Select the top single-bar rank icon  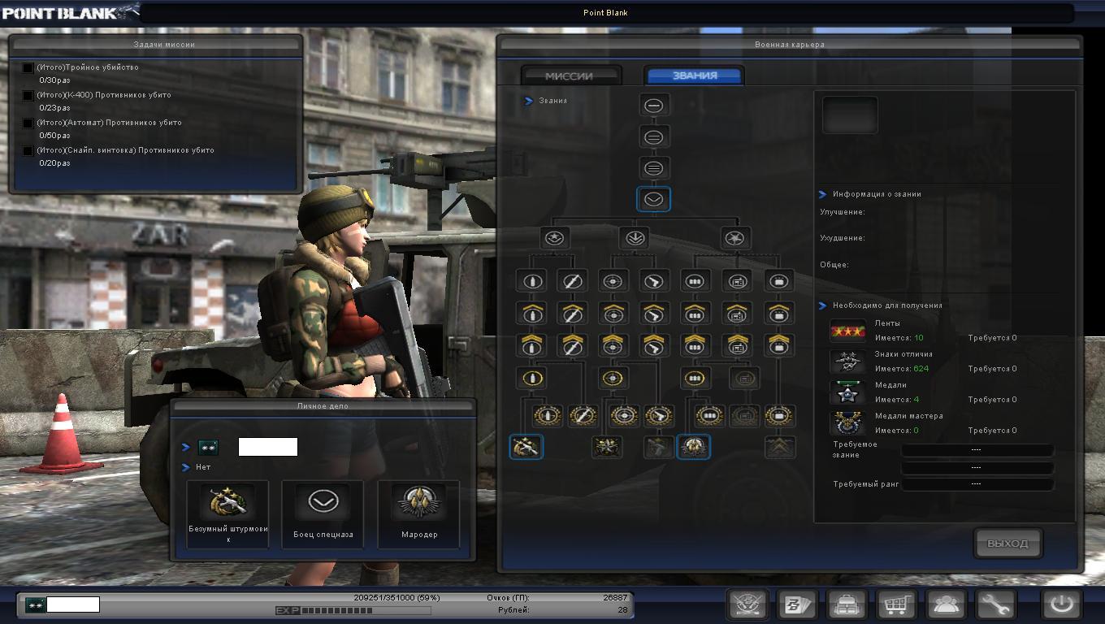(x=653, y=106)
